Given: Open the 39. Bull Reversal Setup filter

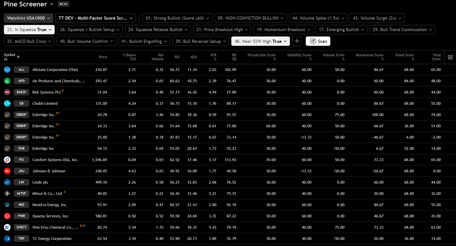Looking at the screenshot, I should pos(201,41).
